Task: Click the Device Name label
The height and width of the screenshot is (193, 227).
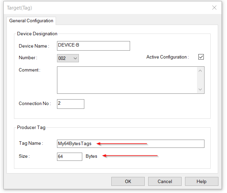Action: click(34, 46)
